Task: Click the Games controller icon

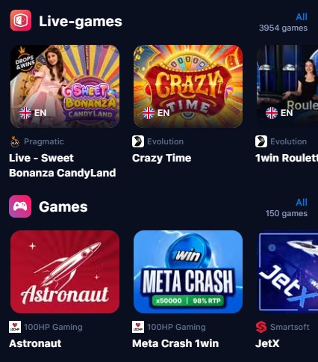Action: [20, 206]
